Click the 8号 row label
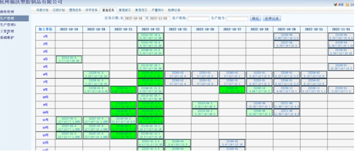The height and width of the screenshot is (151, 355). tap(45, 90)
